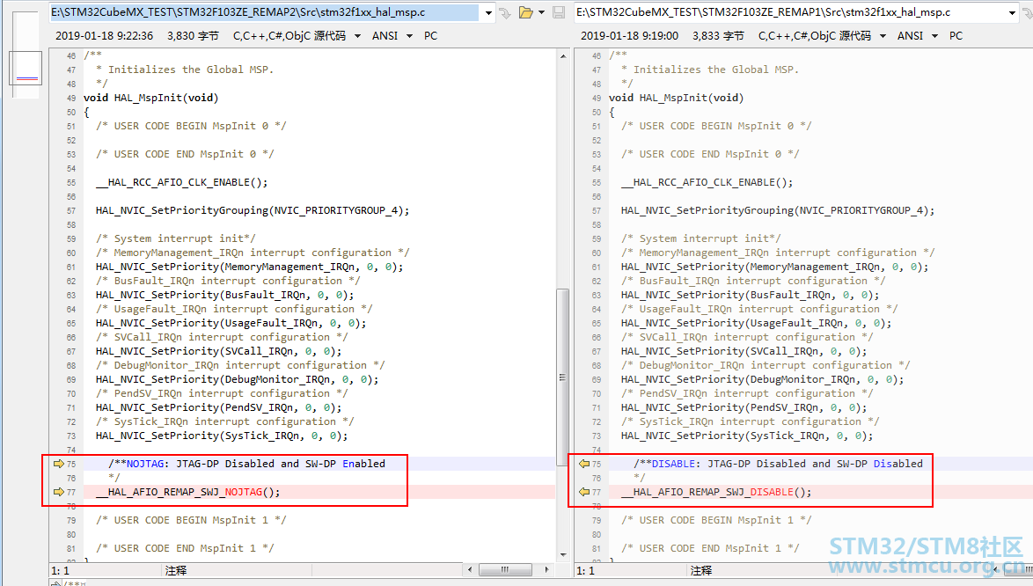Click __HAL_AFIO_REMAP_SWJ_NOJTAG line in left pane

(x=188, y=492)
